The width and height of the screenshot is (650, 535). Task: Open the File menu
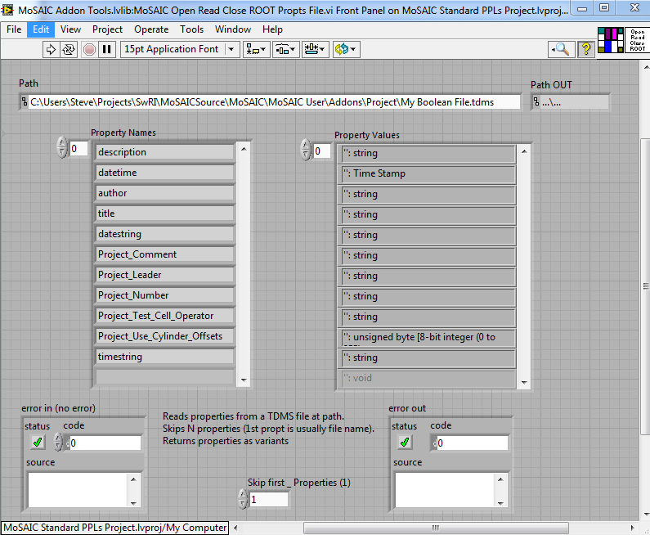pyautogui.click(x=14, y=29)
